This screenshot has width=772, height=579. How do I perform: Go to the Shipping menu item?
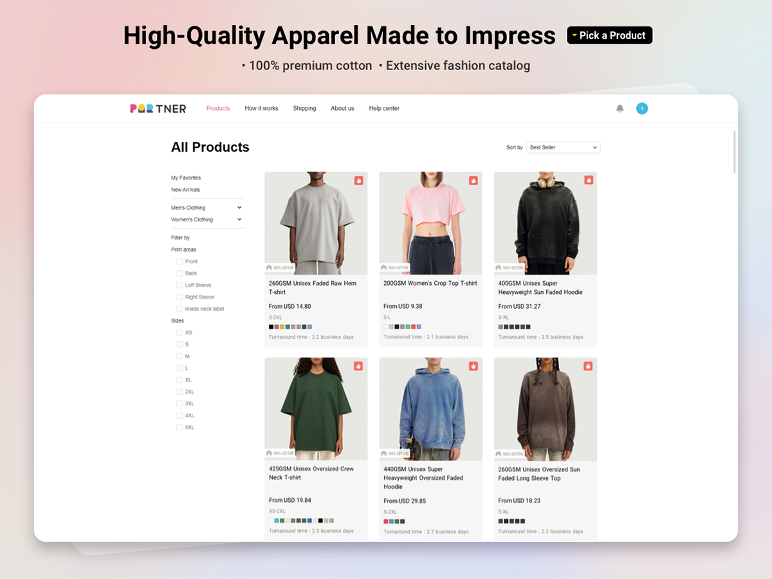click(x=304, y=109)
